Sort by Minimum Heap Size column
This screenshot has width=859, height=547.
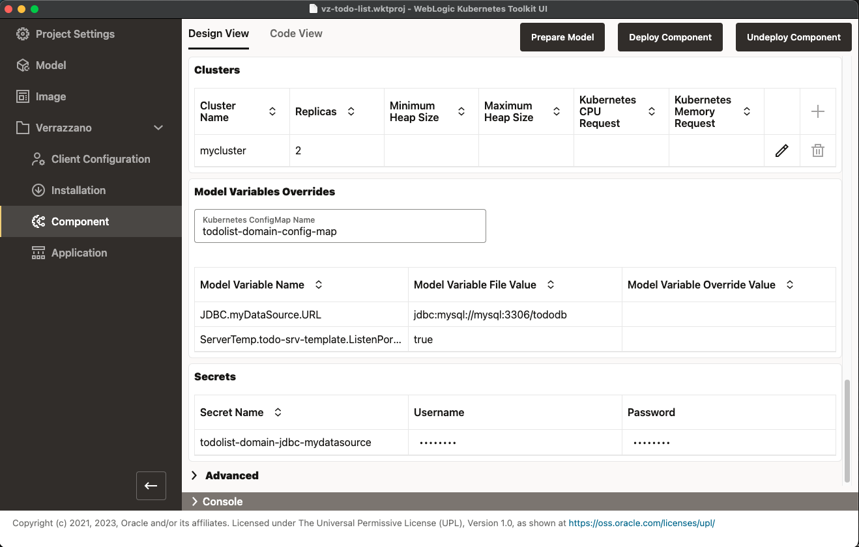coord(461,111)
